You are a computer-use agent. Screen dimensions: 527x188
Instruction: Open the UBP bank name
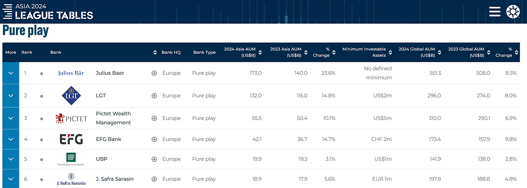coord(102,159)
